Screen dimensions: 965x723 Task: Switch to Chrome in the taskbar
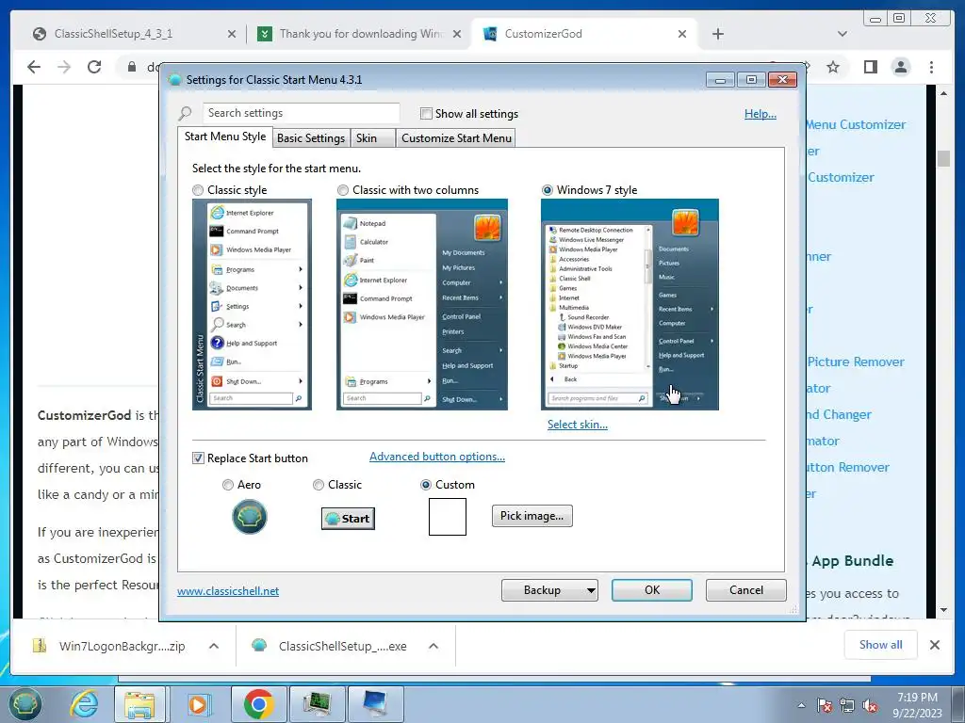pyautogui.click(x=258, y=704)
